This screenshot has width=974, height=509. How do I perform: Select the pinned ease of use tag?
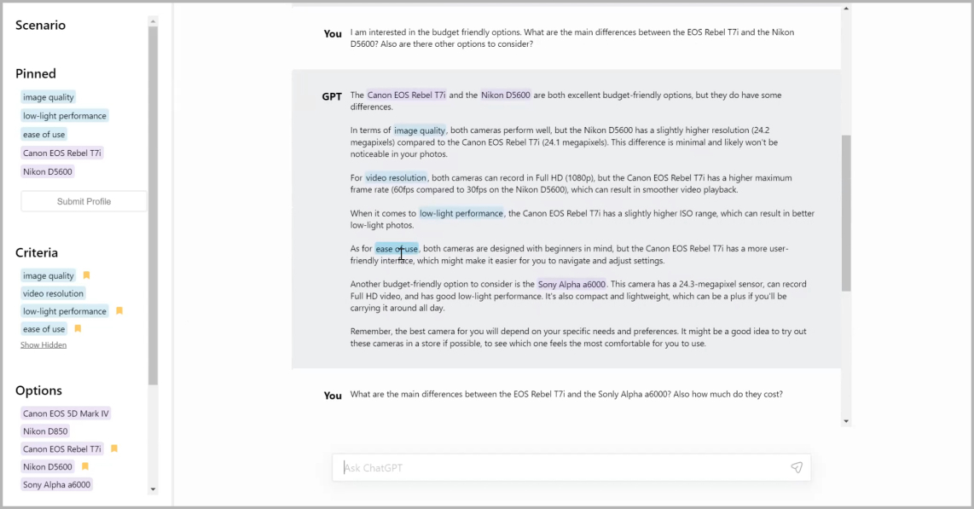coord(44,134)
